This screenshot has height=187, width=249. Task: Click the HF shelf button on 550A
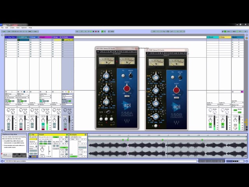pyautogui.click(x=112, y=119)
